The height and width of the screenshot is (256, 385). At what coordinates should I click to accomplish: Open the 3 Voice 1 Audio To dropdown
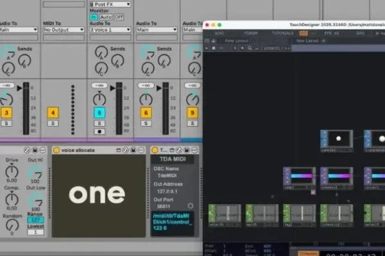point(110,29)
